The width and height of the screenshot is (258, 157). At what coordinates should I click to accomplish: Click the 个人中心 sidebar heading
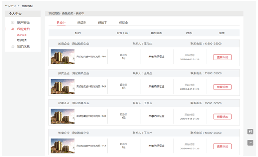coord(15,14)
